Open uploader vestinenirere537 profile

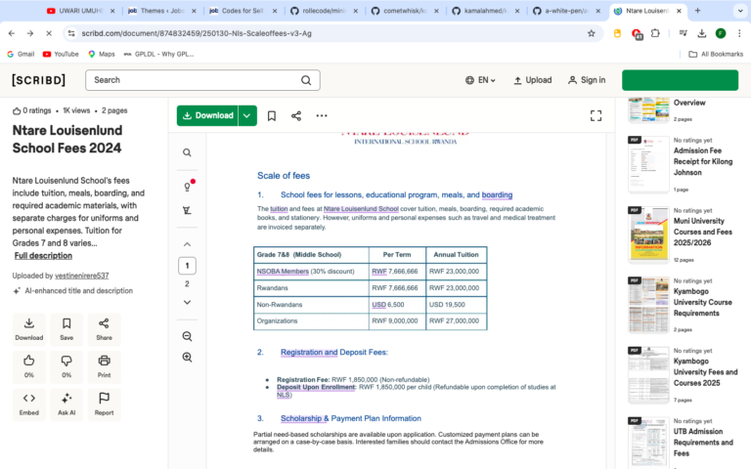[x=82, y=276]
